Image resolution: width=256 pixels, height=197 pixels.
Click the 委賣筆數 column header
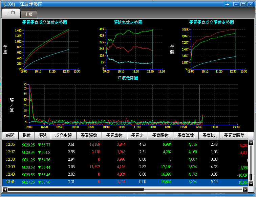point(186,136)
